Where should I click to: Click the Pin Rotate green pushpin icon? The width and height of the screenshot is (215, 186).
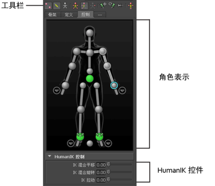pyautogui.click(x=112, y=5)
